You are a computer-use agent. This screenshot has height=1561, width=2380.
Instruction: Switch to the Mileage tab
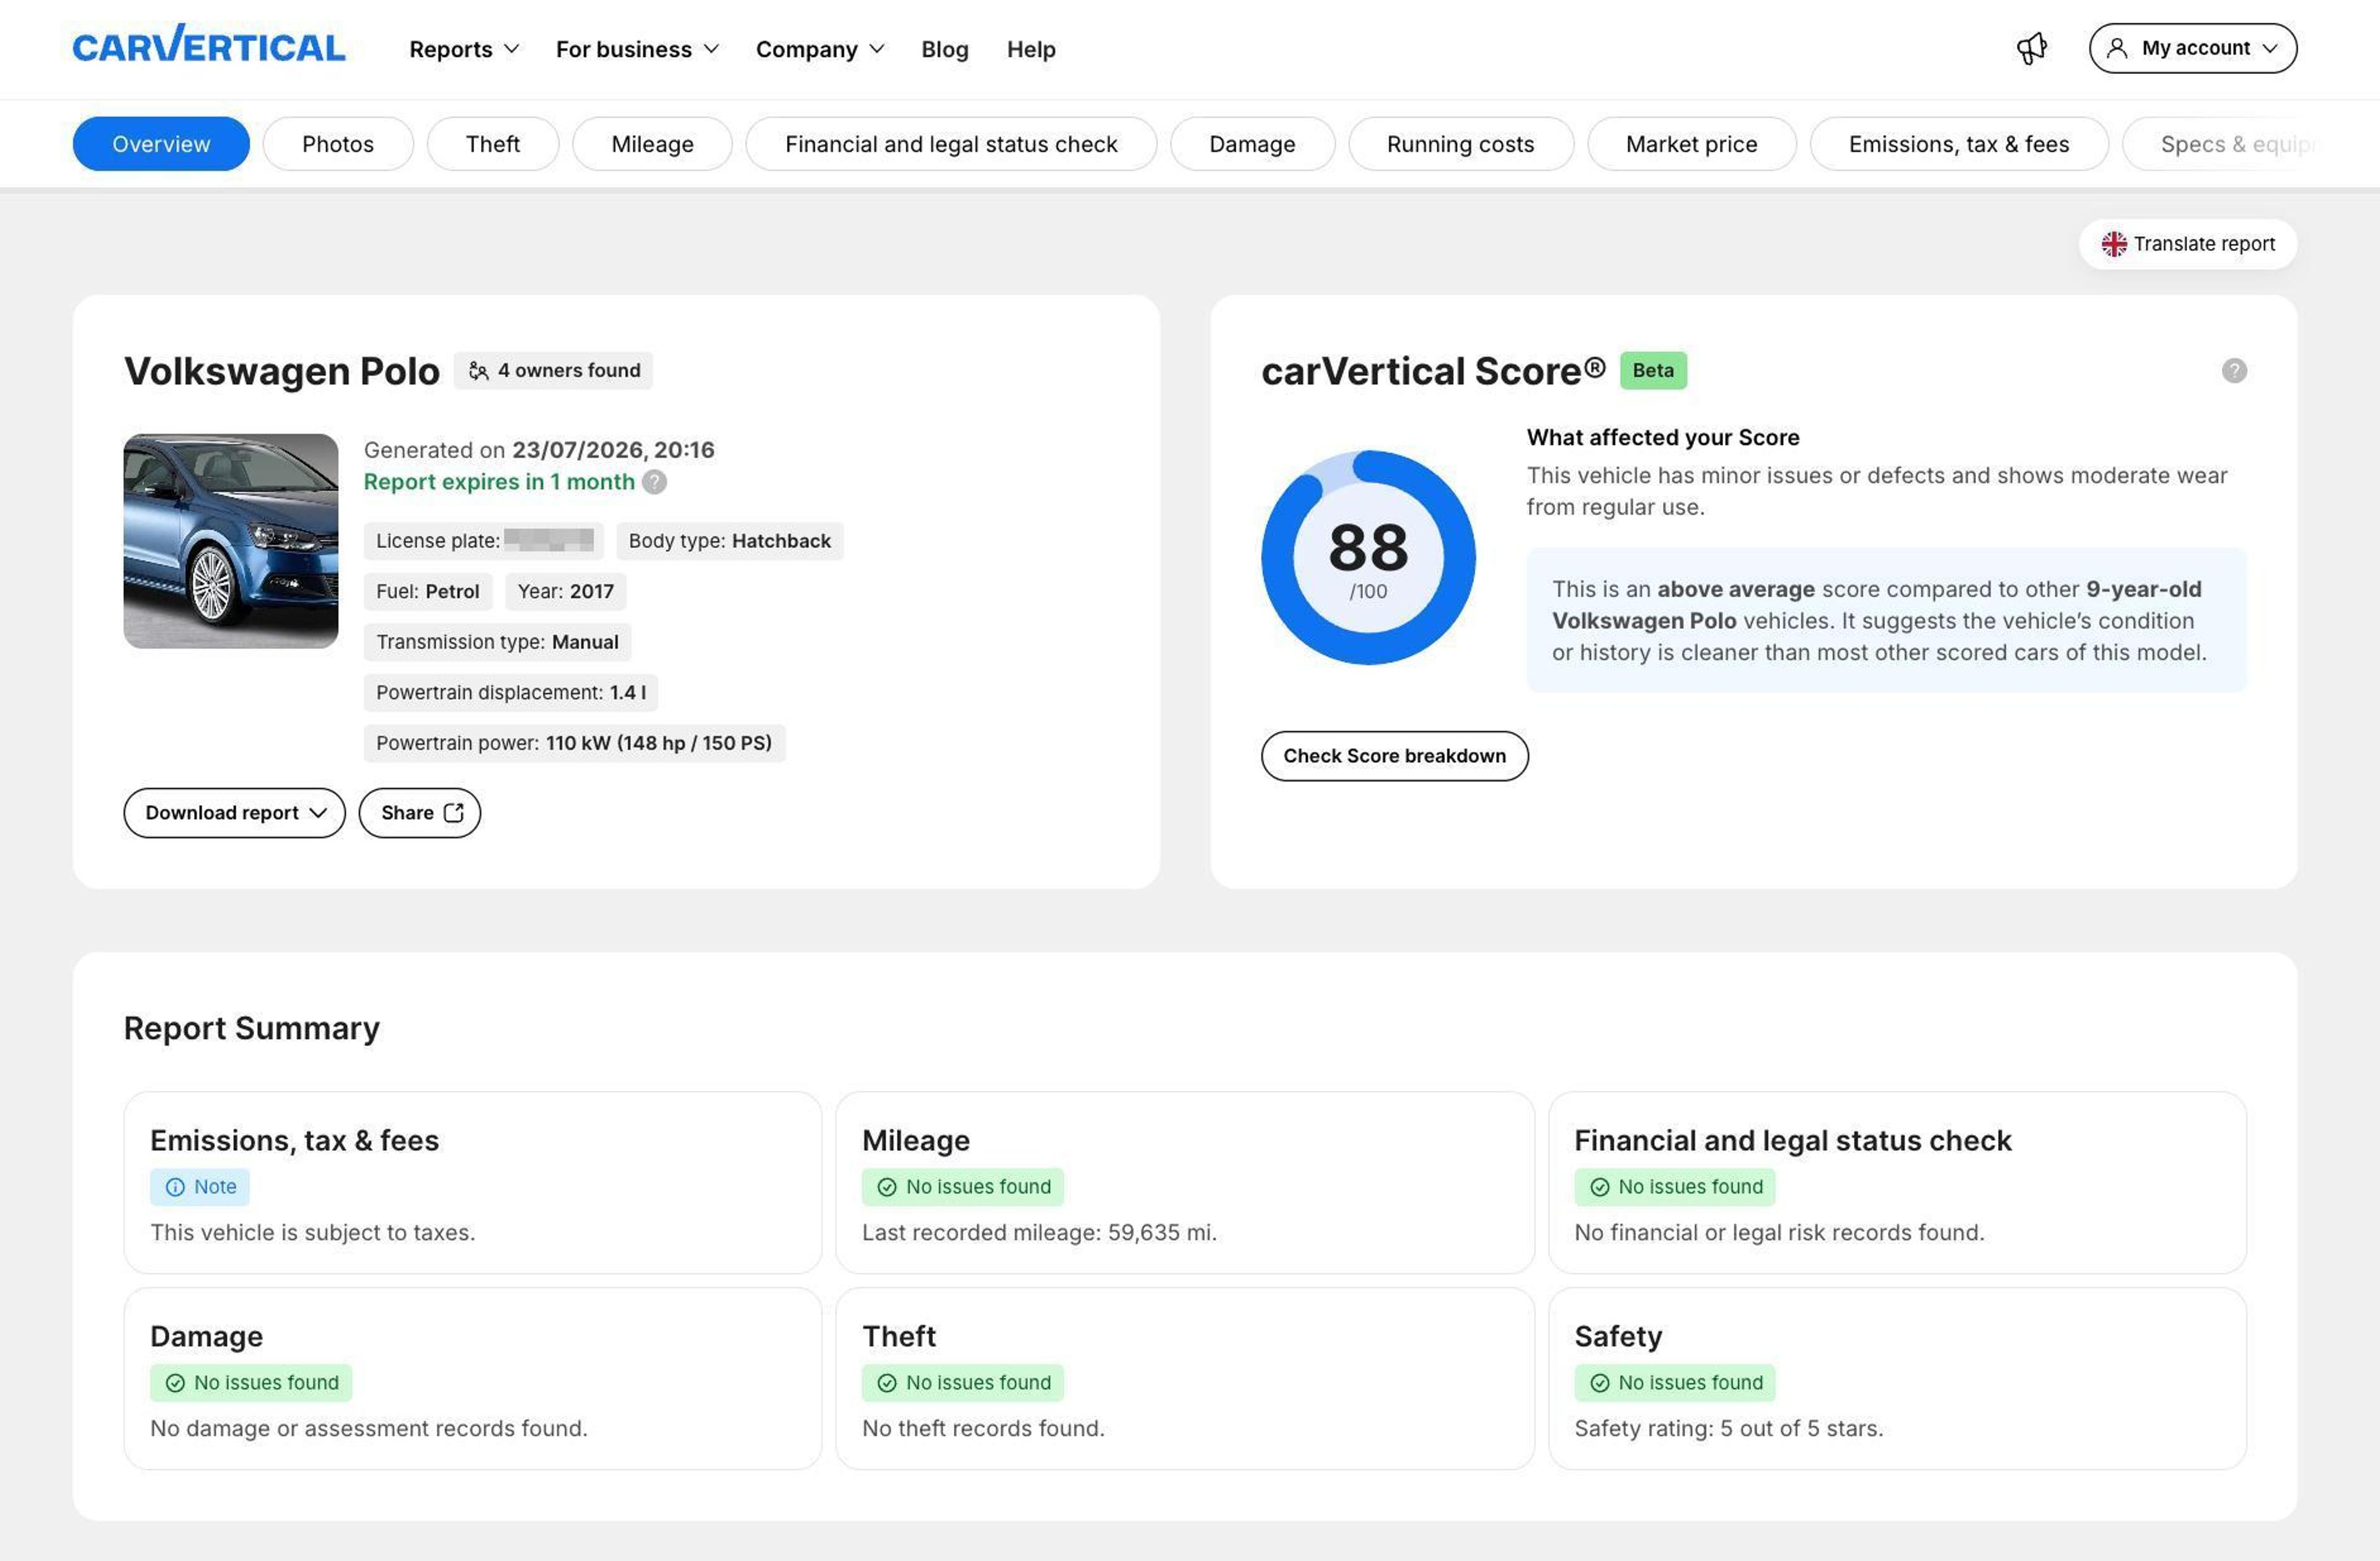[x=652, y=144]
